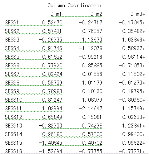Click the value -0.99400 in SESS14 row

tap(131, 134)
